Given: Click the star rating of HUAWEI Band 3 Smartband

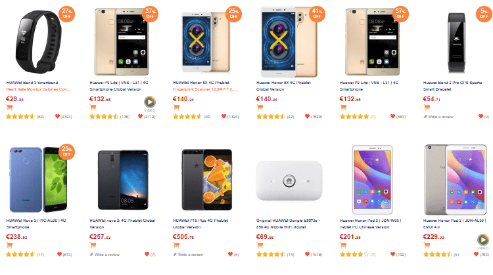Looking at the screenshot, I should (x=20, y=116).
